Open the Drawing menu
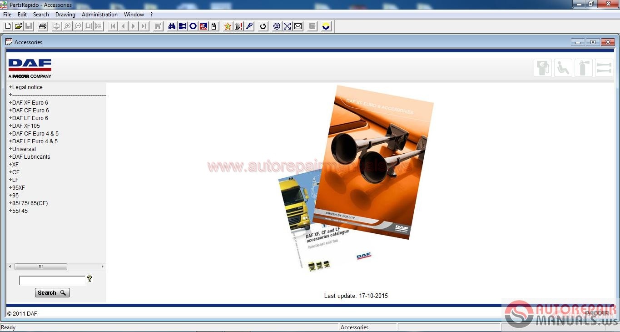 point(65,15)
